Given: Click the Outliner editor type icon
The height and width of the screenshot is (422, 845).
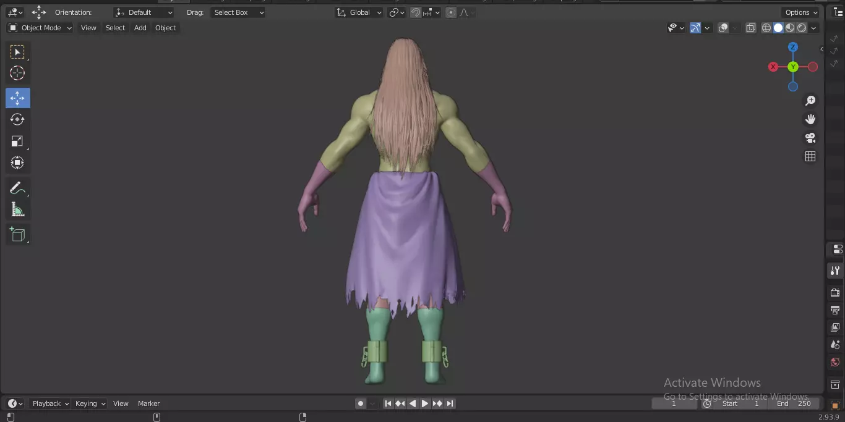Looking at the screenshot, I should click(838, 12).
